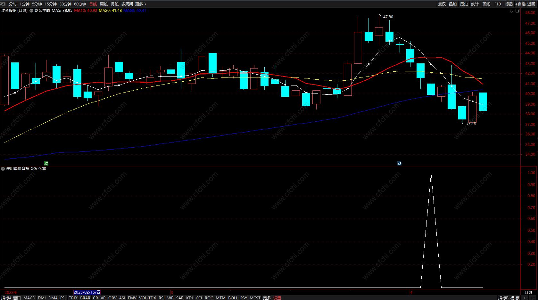Open the 多周期 multi-period view
The width and height of the screenshot is (538, 300).
pos(127,4)
